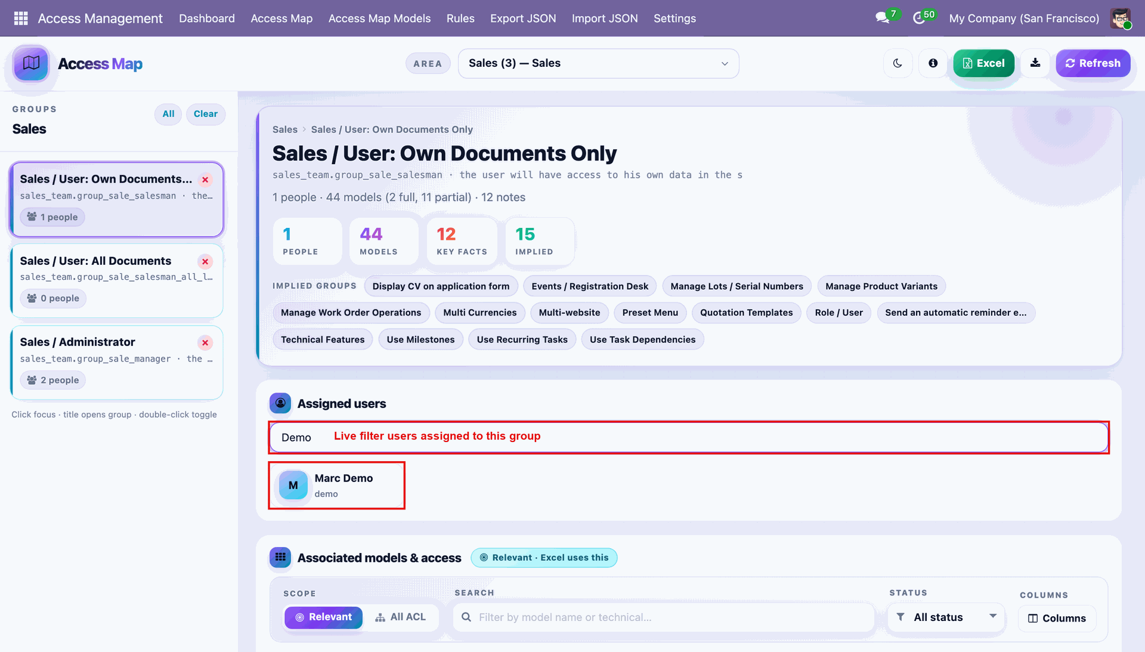Open the Quotation Templates chip
The width and height of the screenshot is (1145, 652).
point(746,313)
